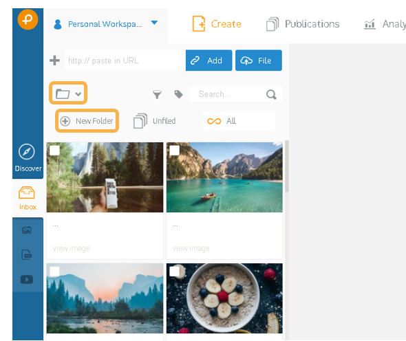The width and height of the screenshot is (406, 341).
Task: Check the oatmeal bowl image checkbox
Action: (175, 272)
